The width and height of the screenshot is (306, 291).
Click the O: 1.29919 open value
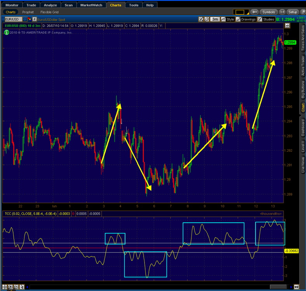pos(79,26)
